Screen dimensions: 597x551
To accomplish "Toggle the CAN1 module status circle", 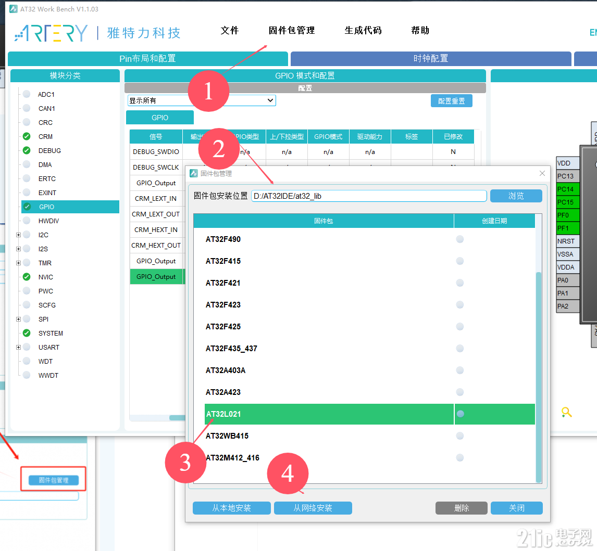I will pyautogui.click(x=27, y=108).
